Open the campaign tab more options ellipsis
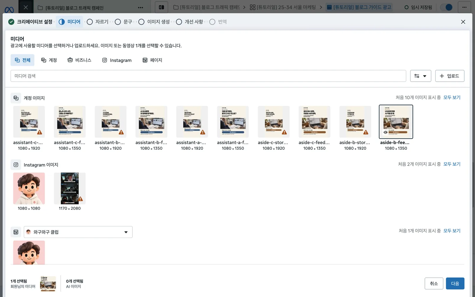Screen dimensions: 475x297 click(140, 7)
